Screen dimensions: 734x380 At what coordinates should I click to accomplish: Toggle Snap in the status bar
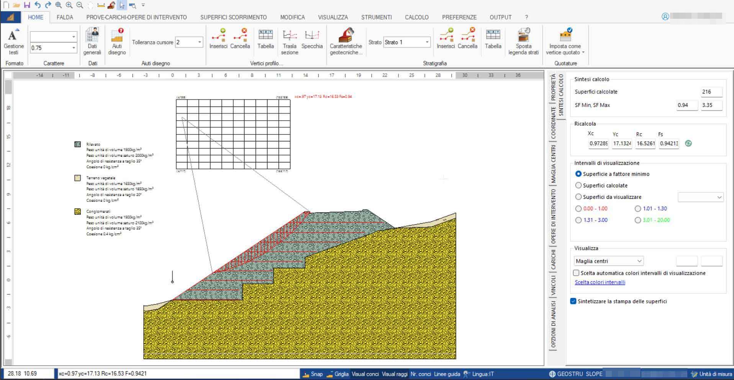click(x=313, y=374)
